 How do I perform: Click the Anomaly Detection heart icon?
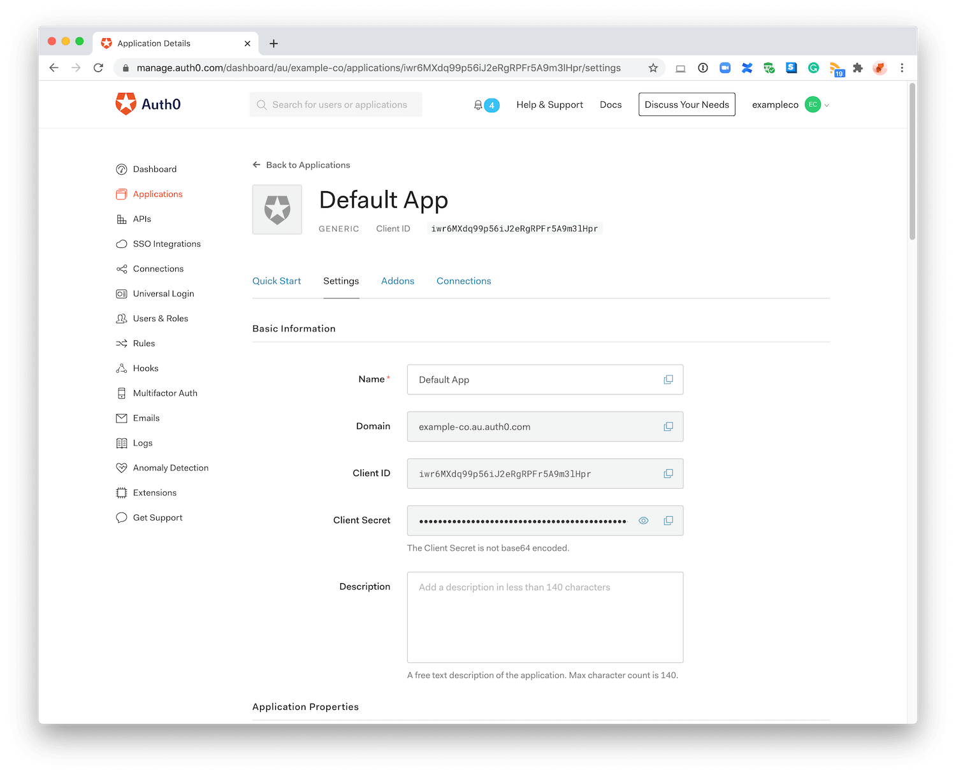coord(122,468)
